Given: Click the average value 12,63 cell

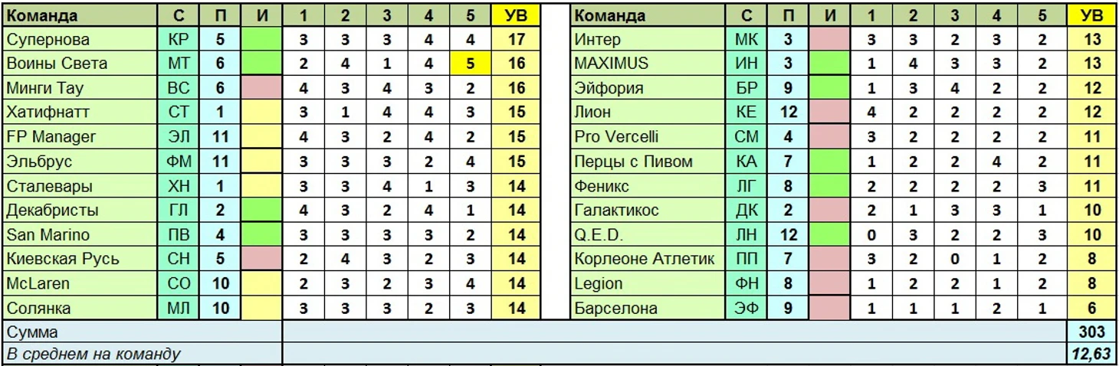Looking at the screenshot, I should pyautogui.click(x=1091, y=353).
